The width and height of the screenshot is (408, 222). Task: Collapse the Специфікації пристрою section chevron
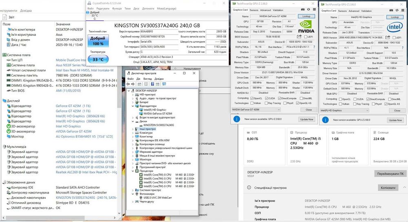pyautogui.click(x=404, y=187)
